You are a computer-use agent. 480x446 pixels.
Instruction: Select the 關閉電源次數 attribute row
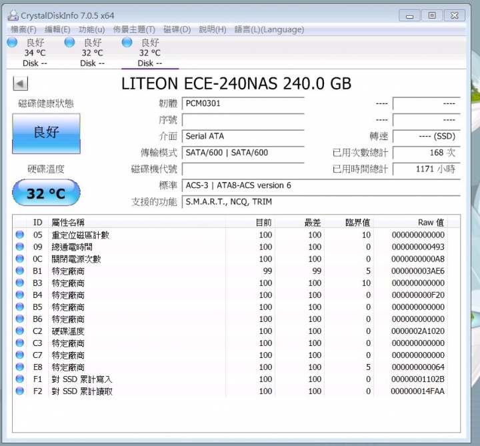click(x=231, y=259)
